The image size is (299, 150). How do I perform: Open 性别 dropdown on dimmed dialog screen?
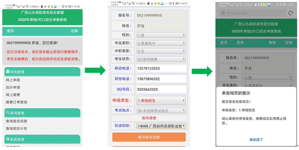(268, 78)
